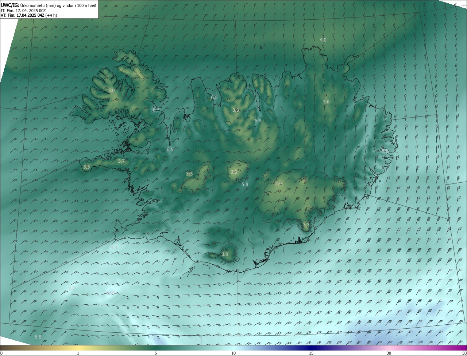Click the 3.0 value next to 5.8

[x=234, y=172]
